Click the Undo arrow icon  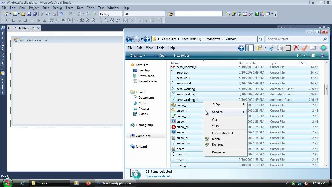tap(61, 14)
